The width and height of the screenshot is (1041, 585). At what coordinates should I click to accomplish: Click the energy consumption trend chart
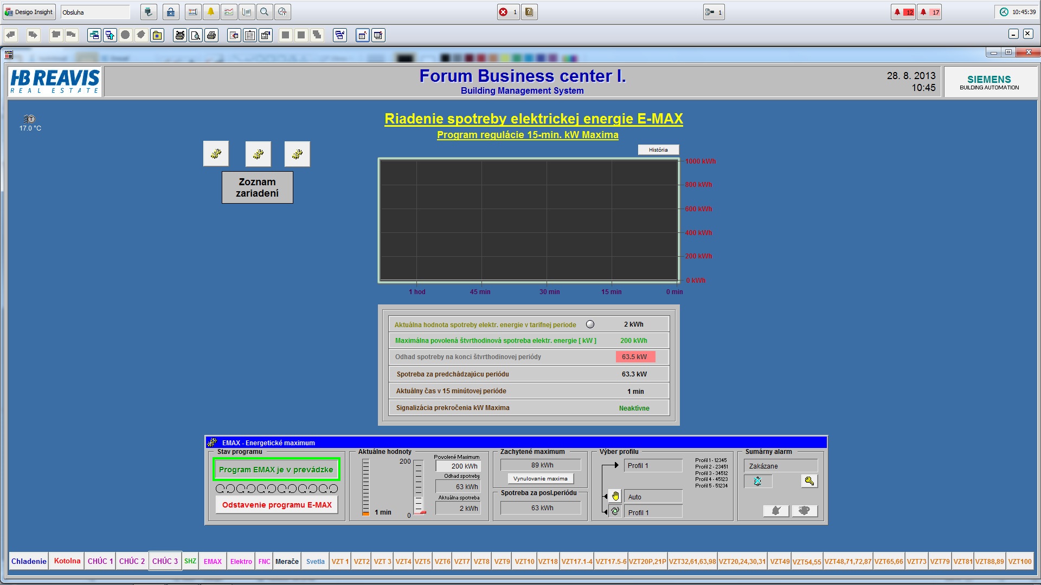pyautogui.click(x=529, y=220)
